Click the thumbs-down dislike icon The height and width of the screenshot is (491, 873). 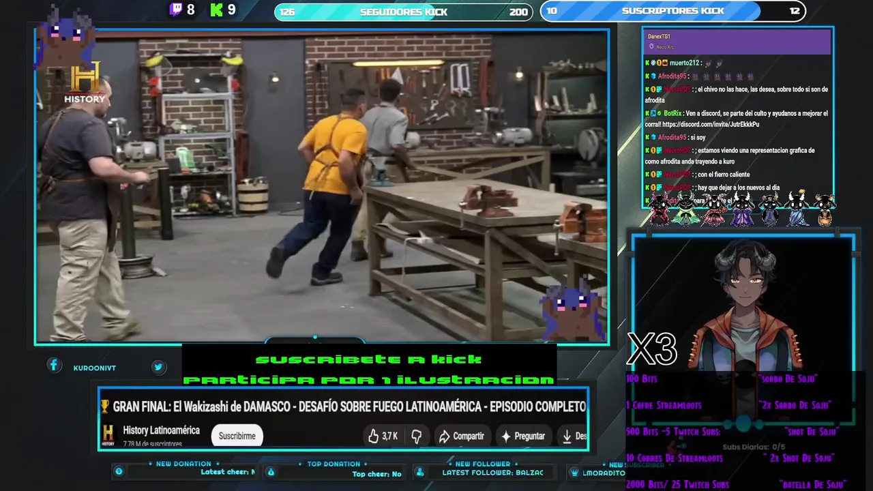pos(416,436)
